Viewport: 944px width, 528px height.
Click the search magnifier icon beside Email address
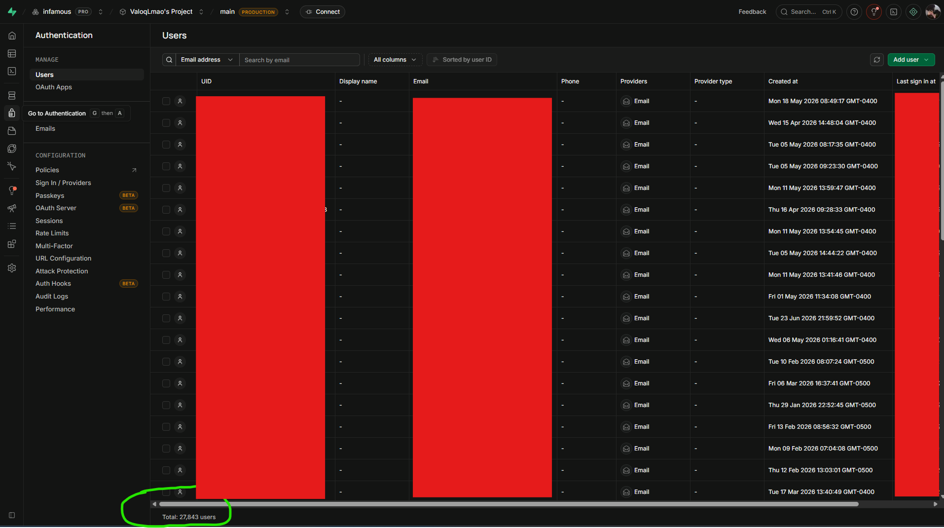(x=169, y=60)
